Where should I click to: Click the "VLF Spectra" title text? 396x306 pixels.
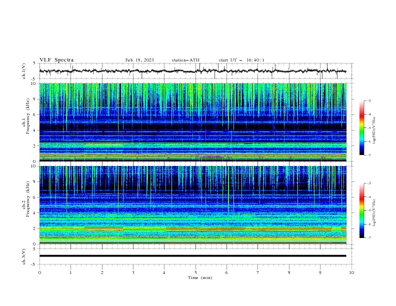[56, 60]
